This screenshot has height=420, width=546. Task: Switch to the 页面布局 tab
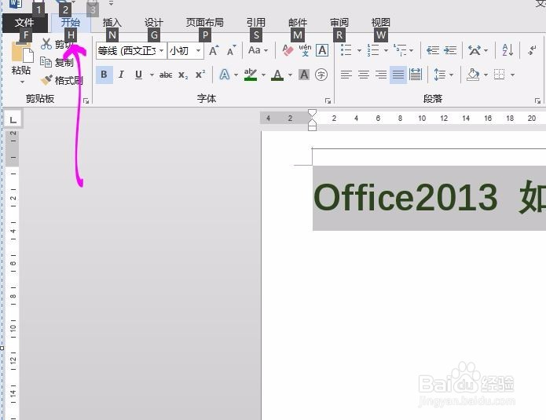point(205,23)
